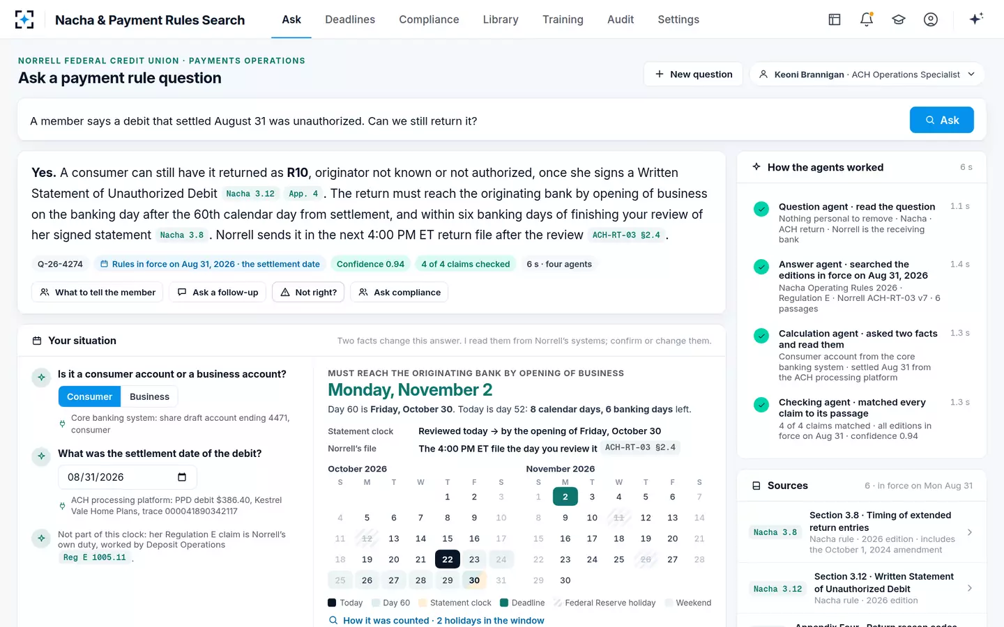Screen dimensions: 1004x627
Task: Open the Compliance tab
Action: click(429, 20)
